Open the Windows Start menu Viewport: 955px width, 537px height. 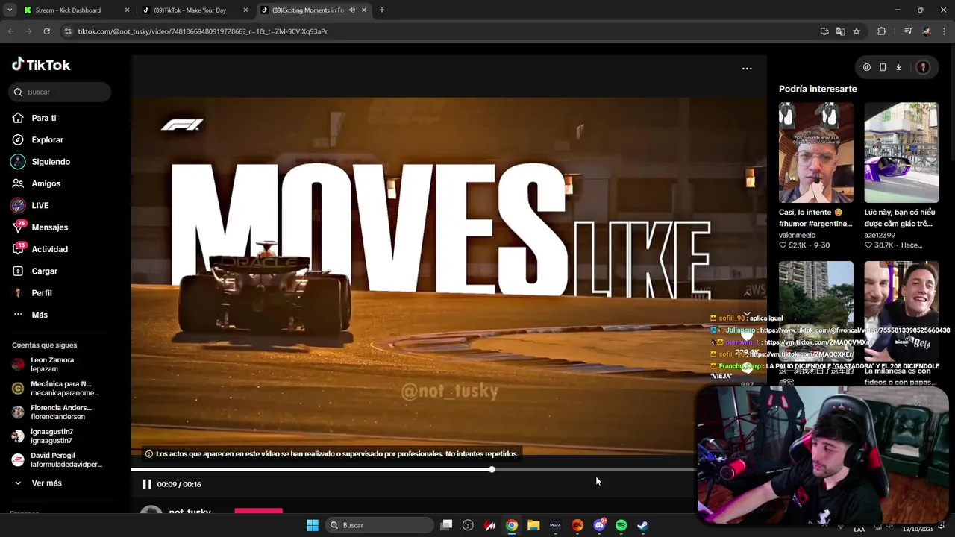pos(313,525)
